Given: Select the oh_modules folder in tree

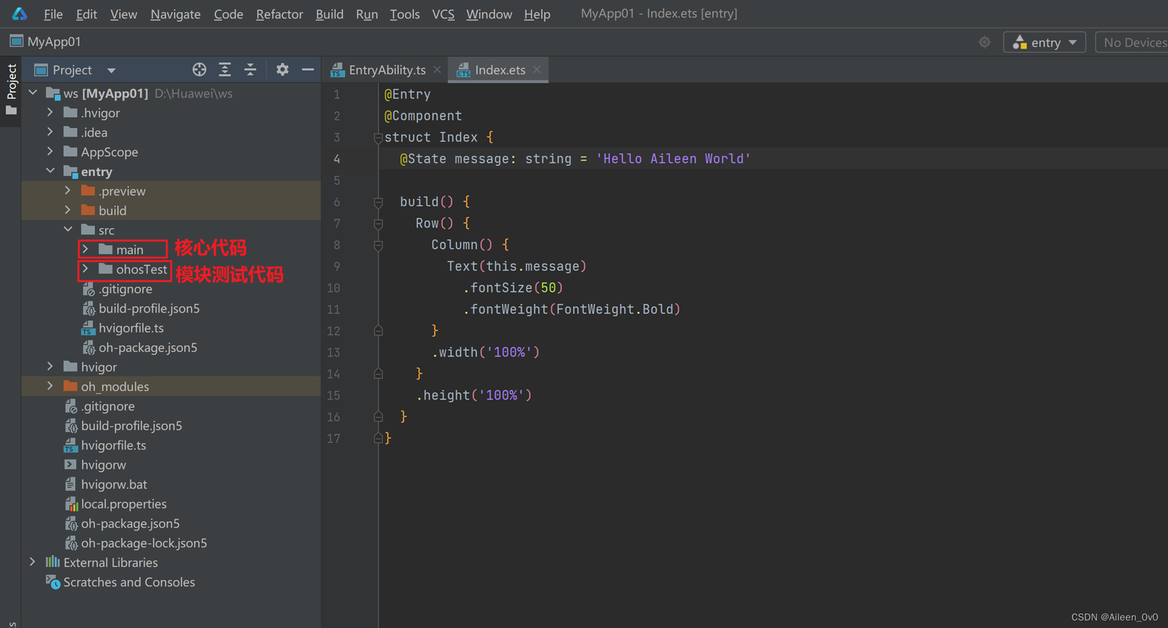Looking at the screenshot, I should pyautogui.click(x=115, y=387).
